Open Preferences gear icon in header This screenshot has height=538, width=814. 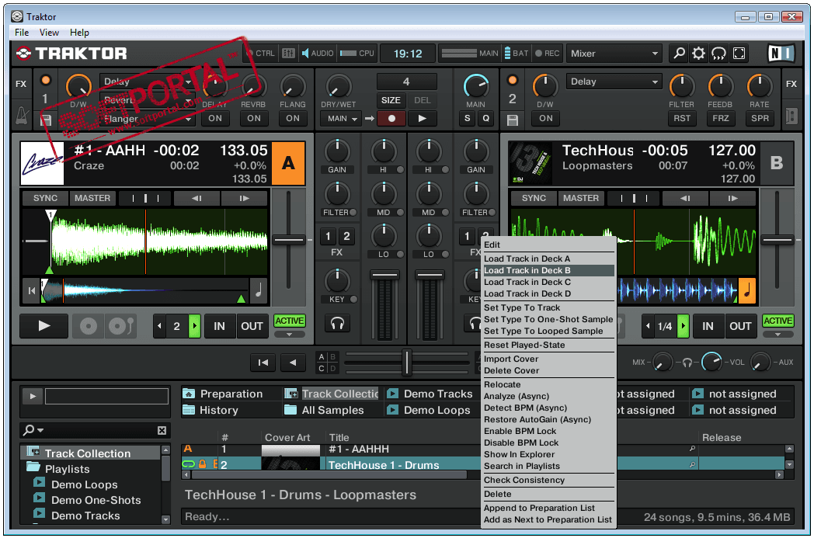[x=699, y=53]
